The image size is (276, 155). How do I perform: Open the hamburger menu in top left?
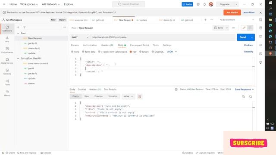[x=4, y=4]
